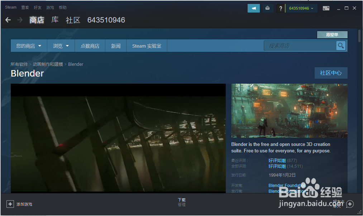The height and width of the screenshot is (216, 363).
Task: Open the 643510946 account dropdown
Action: pyautogui.click(x=301, y=8)
